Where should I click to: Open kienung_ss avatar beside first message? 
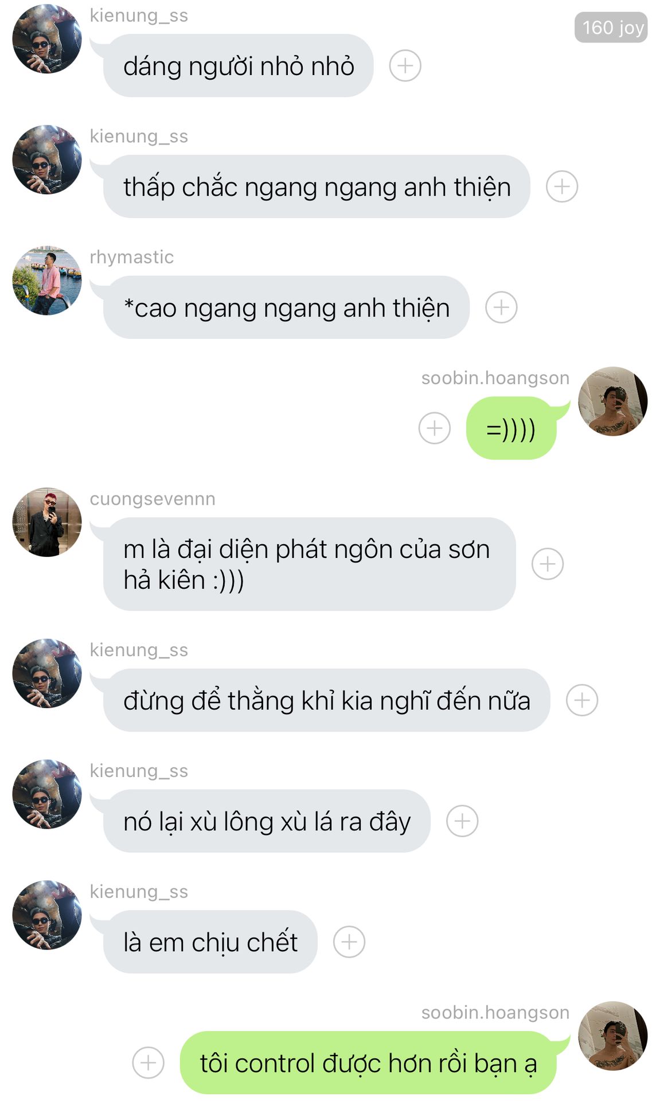[47, 39]
